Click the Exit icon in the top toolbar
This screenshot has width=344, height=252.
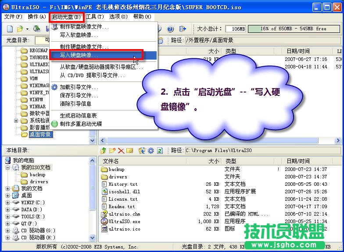[x=183, y=29]
